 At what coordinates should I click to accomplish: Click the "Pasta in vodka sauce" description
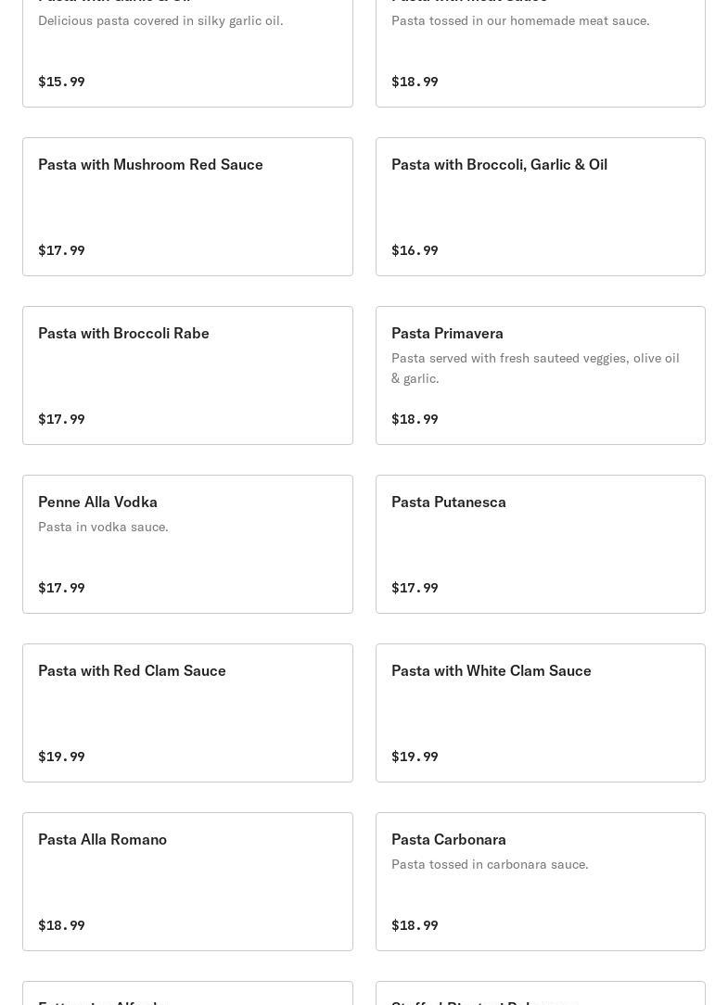pyautogui.click(x=103, y=527)
